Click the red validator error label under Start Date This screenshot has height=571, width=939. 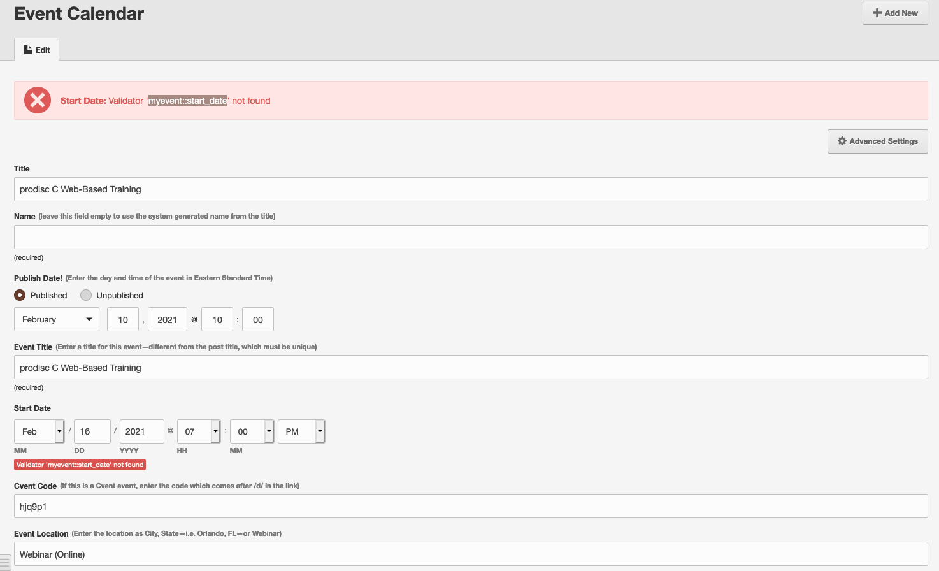(x=80, y=465)
